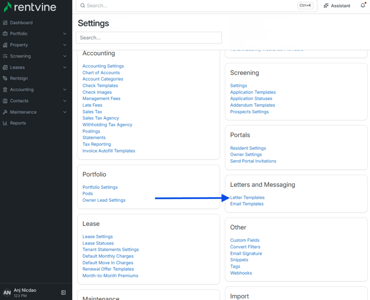Screen dimensions: 370x300
Task: Open Resident Settings link
Action: 248,148
